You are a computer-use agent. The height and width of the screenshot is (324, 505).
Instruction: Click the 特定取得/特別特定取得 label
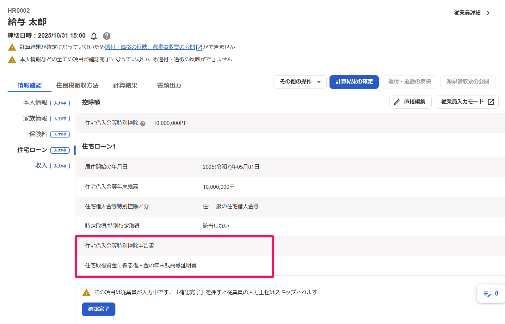coord(112,226)
